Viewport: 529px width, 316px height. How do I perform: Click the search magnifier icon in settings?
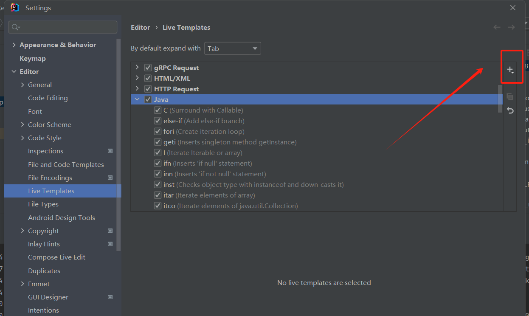[x=16, y=27]
